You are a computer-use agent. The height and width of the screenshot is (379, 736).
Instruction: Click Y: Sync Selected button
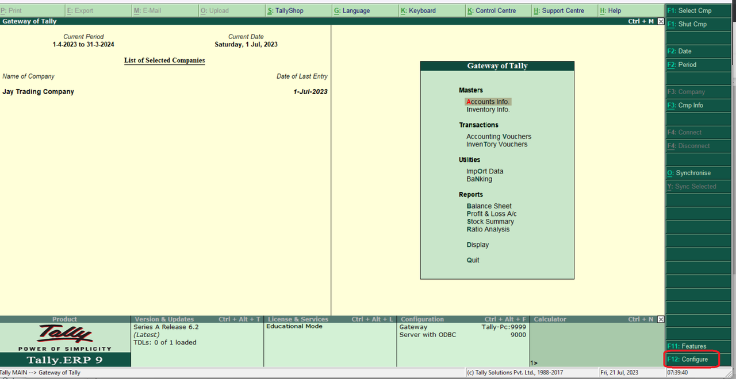coord(699,187)
